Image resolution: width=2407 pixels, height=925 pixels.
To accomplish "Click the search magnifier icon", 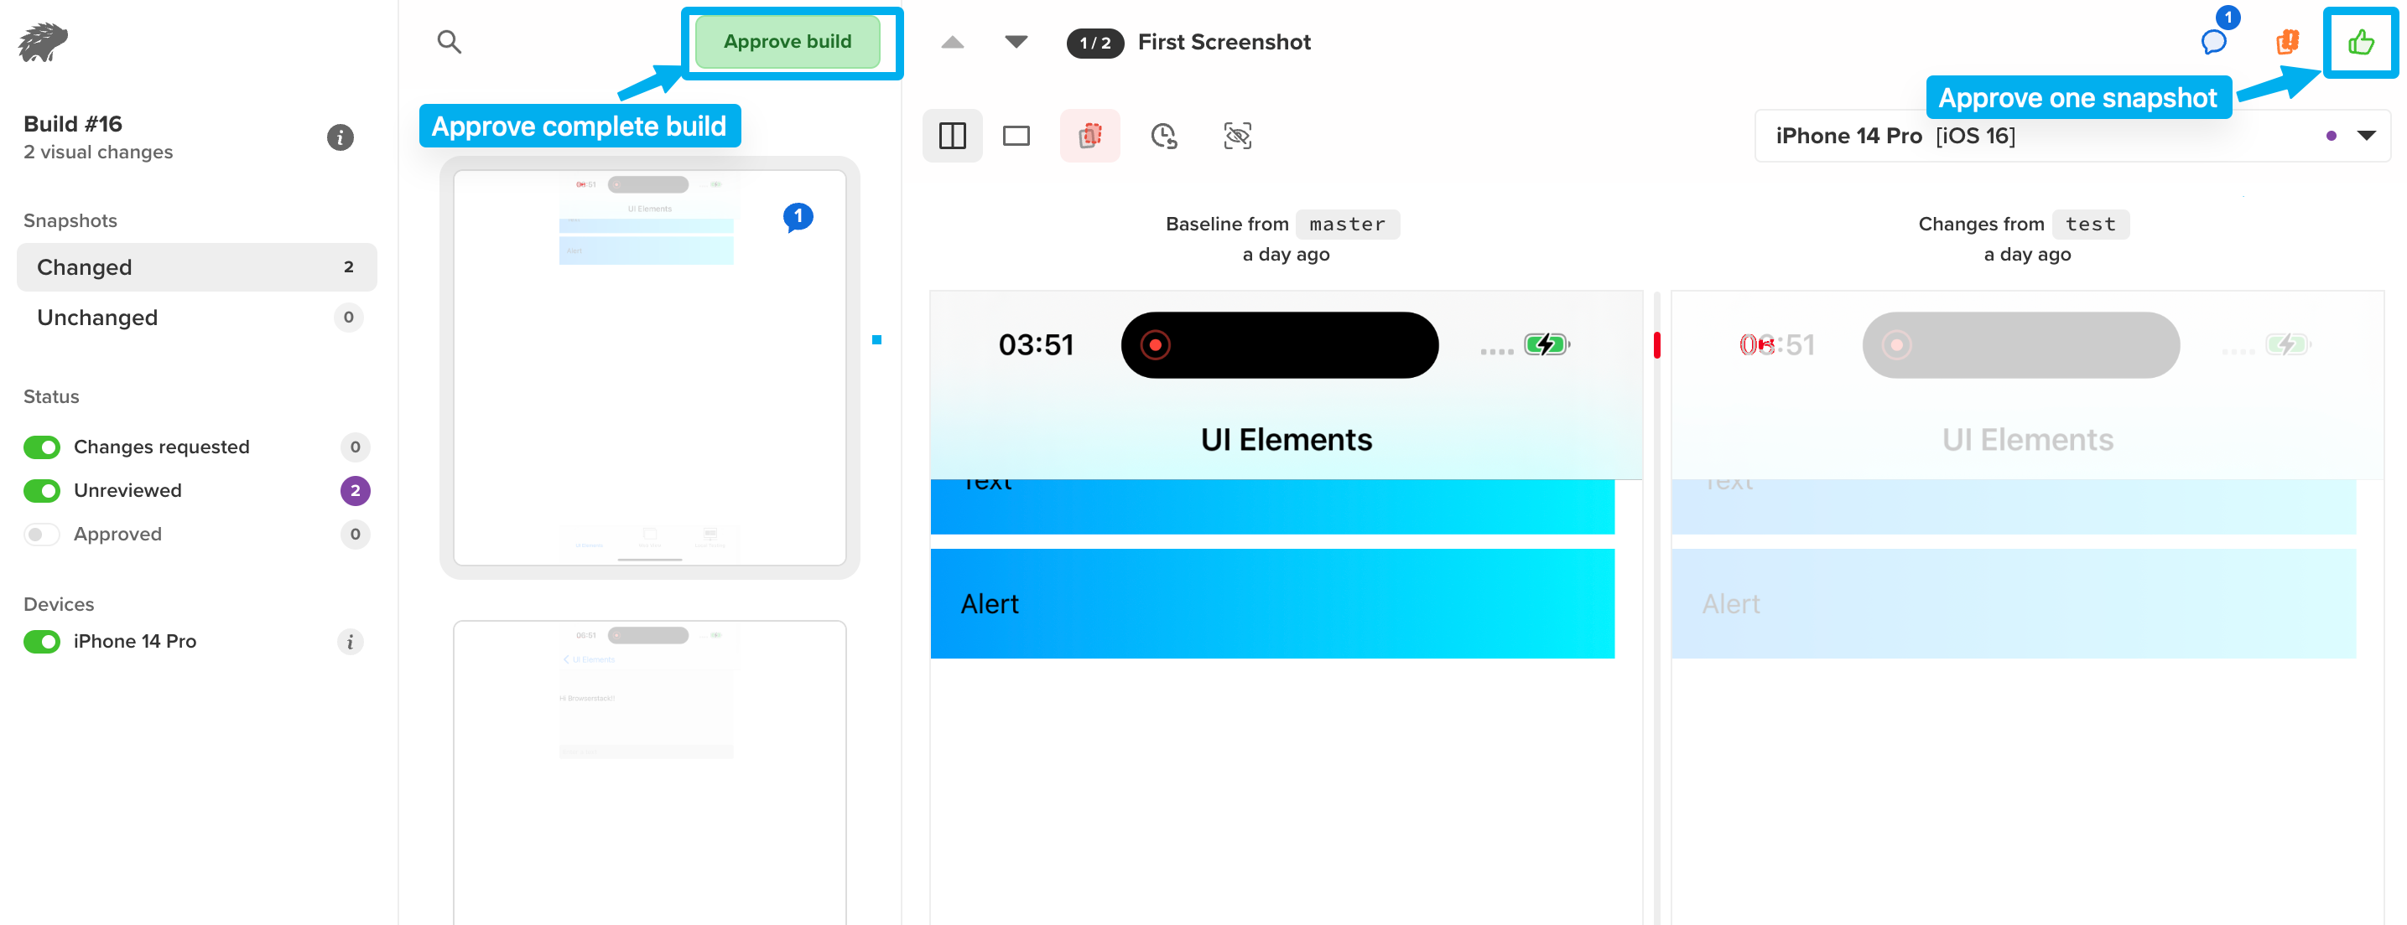I will click(x=449, y=41).
